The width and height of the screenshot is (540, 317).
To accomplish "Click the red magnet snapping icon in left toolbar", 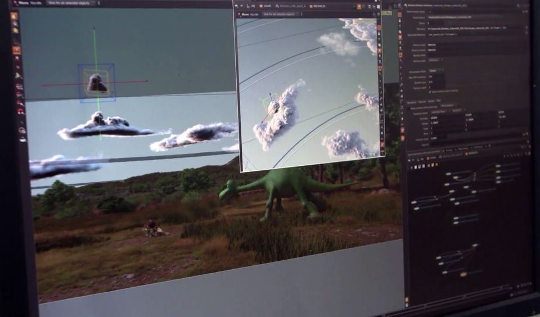I will click(20, 111).
